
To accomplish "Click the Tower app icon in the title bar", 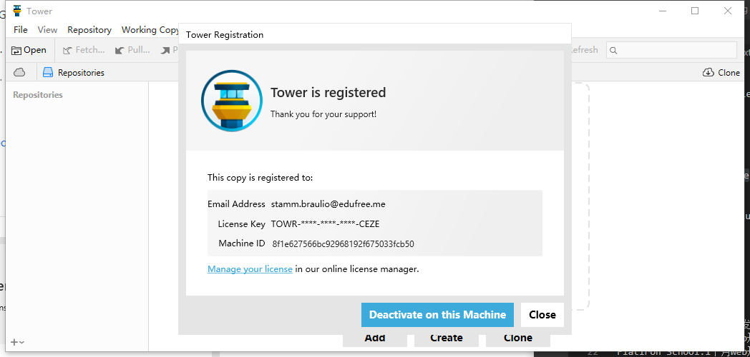I will (18, 11).
